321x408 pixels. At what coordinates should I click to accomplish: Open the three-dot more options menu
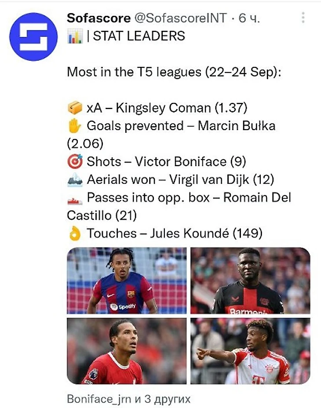(303, 18)
